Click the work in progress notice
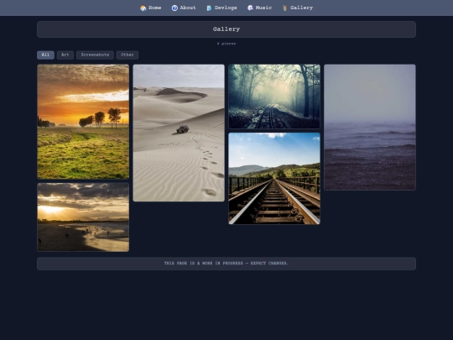 226,264
